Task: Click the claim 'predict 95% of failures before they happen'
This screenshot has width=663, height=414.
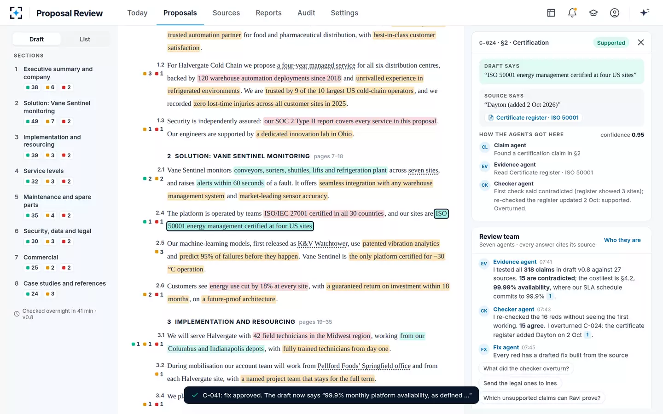Action: click(x=239, y=257)
